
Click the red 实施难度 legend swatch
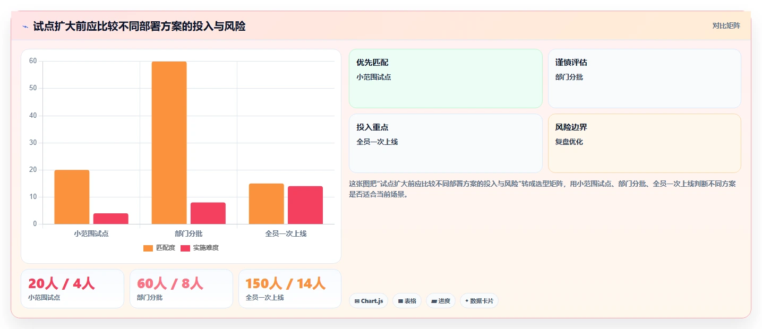(185, 248)
